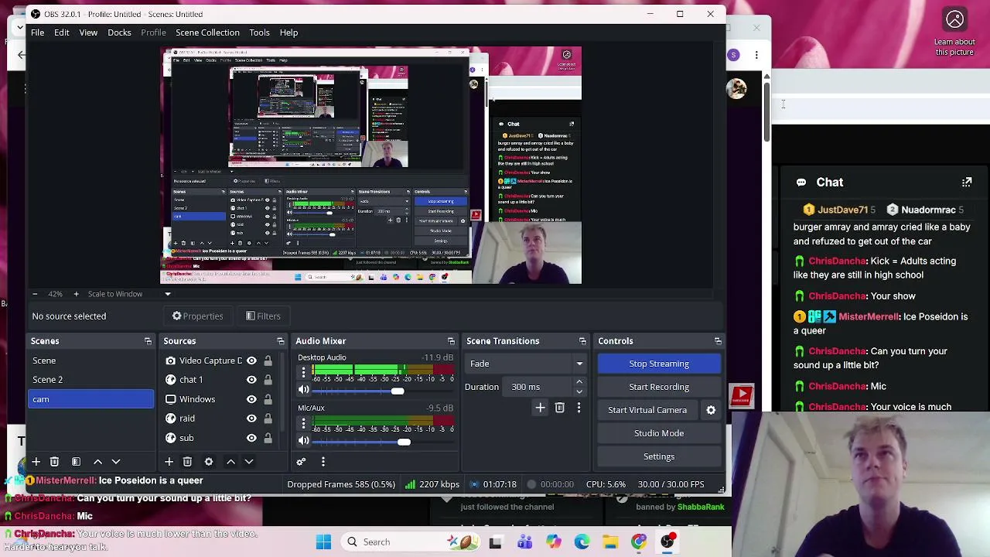This screenshot has height=557, width=990.
Task: Open Advanced Audio Properties gears icon
Action: (x=301, y=462)
